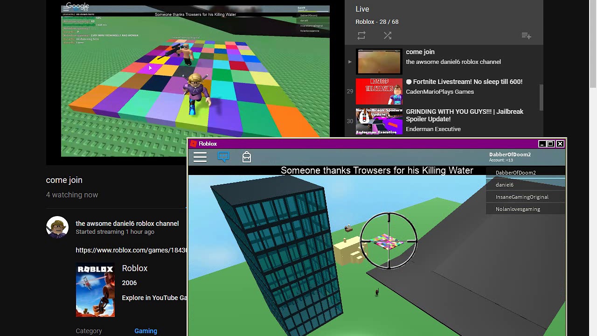Click the Roblox game cover art
597x336 pixels.
pos(95,290)
